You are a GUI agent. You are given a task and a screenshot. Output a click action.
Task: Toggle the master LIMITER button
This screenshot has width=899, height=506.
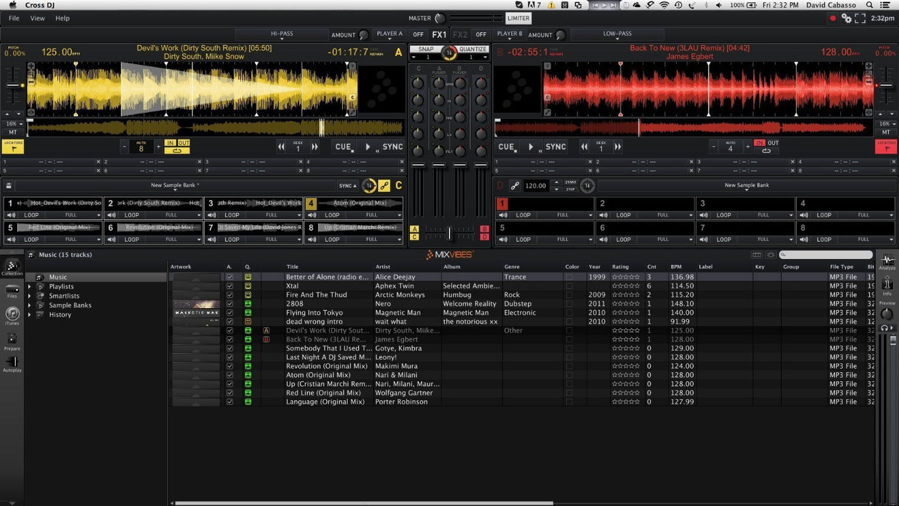click(x=518, y=19)
